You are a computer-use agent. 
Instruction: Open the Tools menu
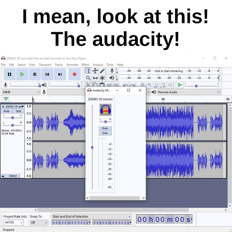tap(110, 65)
